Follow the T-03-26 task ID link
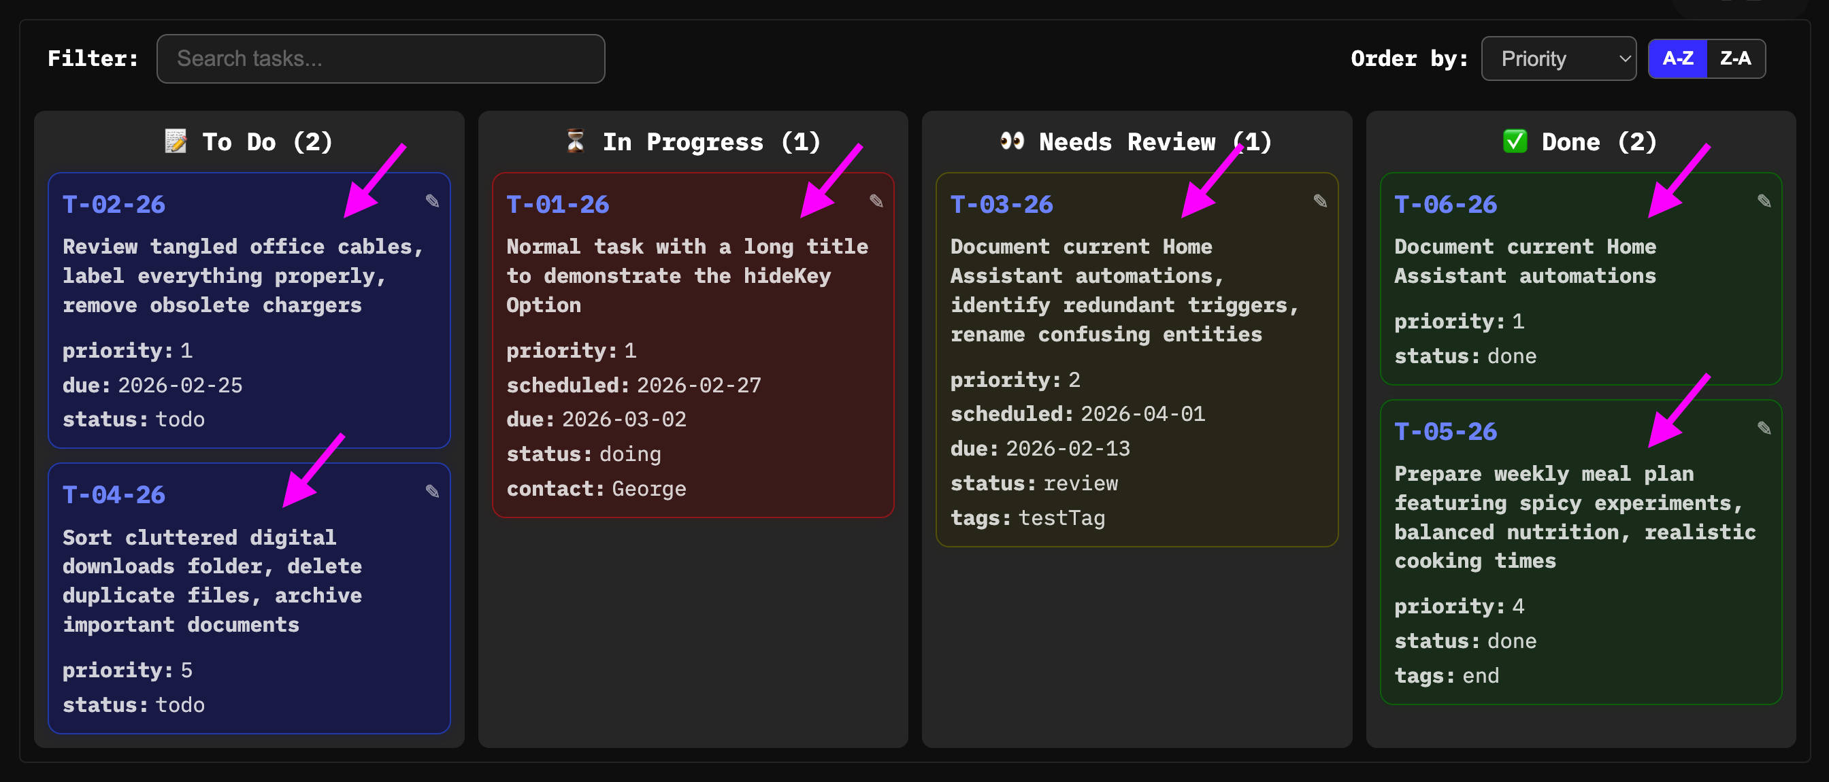This screenshot has height=782, width=1829. click(x=1001, y=205)
